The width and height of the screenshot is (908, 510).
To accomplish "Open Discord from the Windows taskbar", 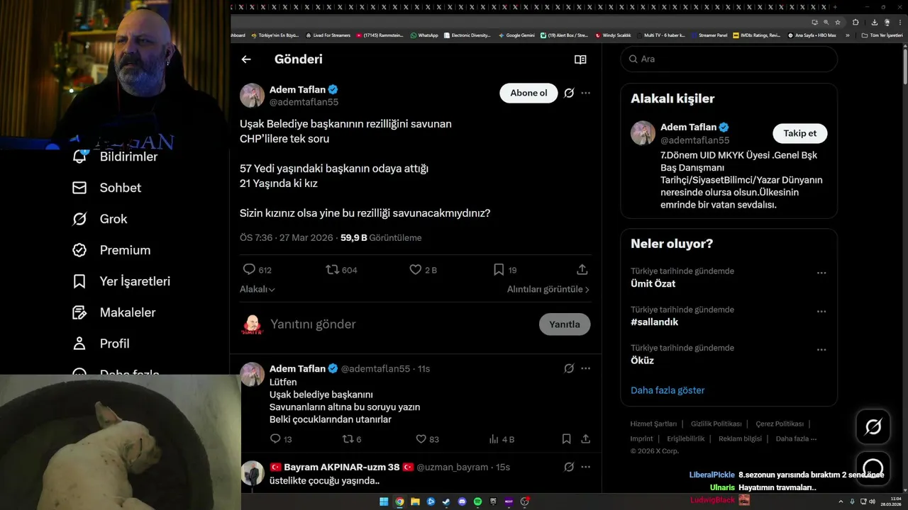I will click(x=462, y=501).
